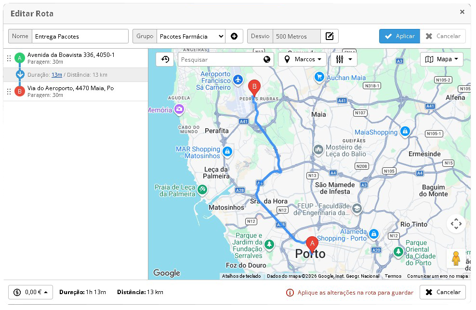
Task: Click Alameda Shopping Porto icon
Action: 374,234
